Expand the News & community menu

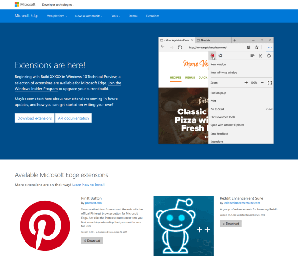(x=89, y=16)
